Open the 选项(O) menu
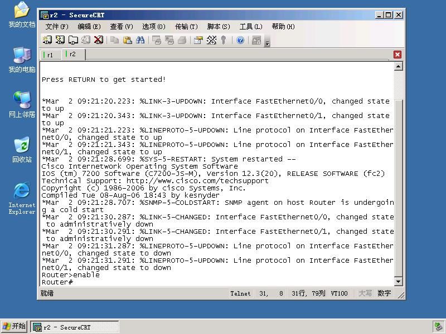The image size is (446, 334). click(154, 27)
